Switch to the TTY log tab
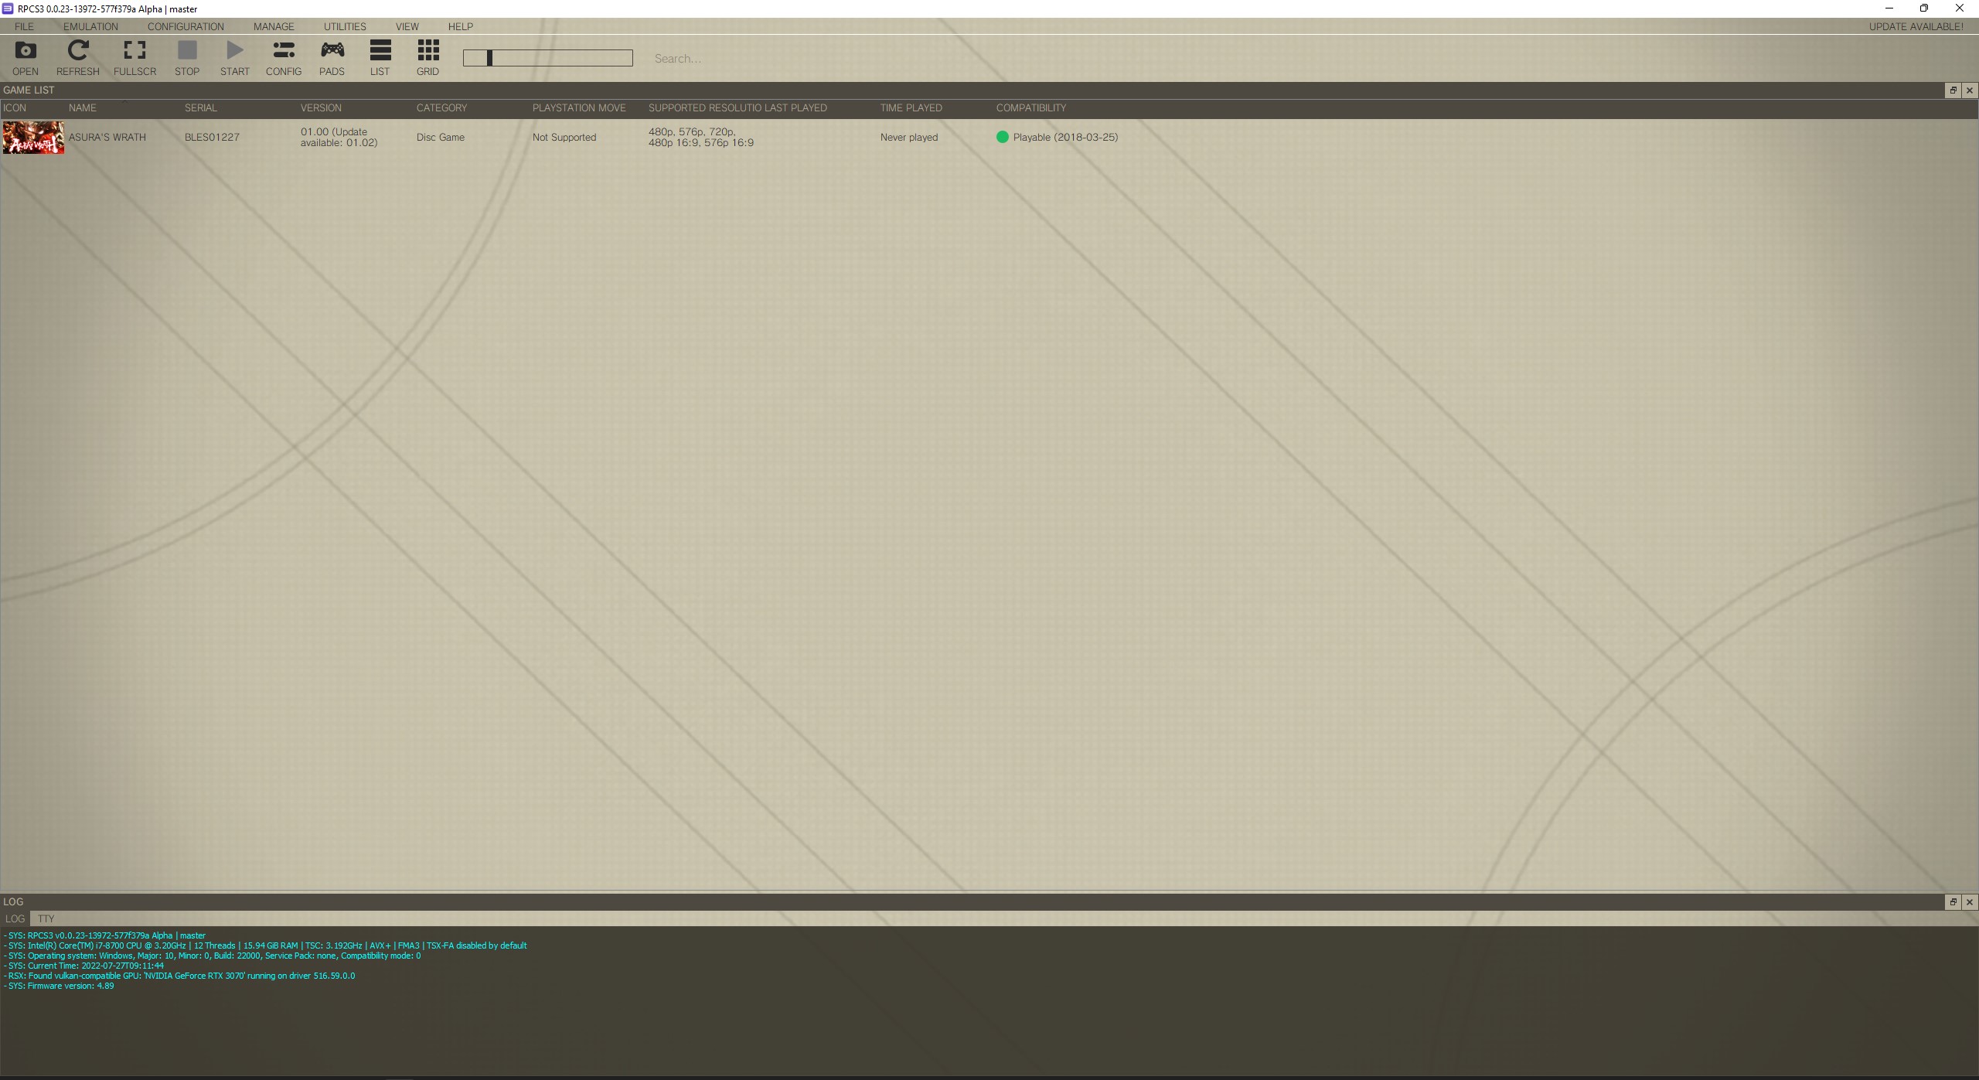Screen dimensions: 1979x1080 pos(46,918)
